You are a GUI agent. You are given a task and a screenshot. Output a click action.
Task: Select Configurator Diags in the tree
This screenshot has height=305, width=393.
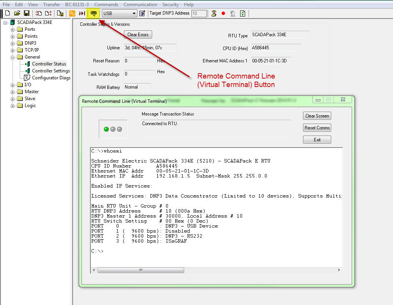[51, 78]
